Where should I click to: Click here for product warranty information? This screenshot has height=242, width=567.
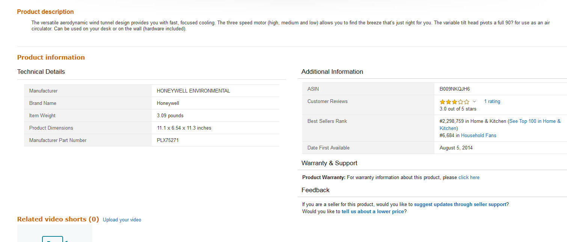click(x=469, y=178)
